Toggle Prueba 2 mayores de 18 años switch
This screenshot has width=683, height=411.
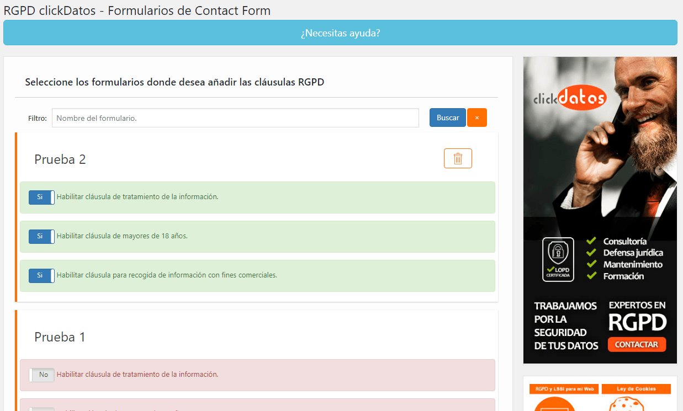pos(41,237)
